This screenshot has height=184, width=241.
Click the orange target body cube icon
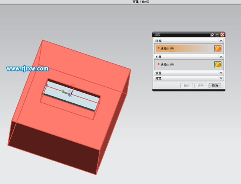pos(218,48)
